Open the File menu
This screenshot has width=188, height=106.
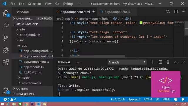click(x=13, y=4)
